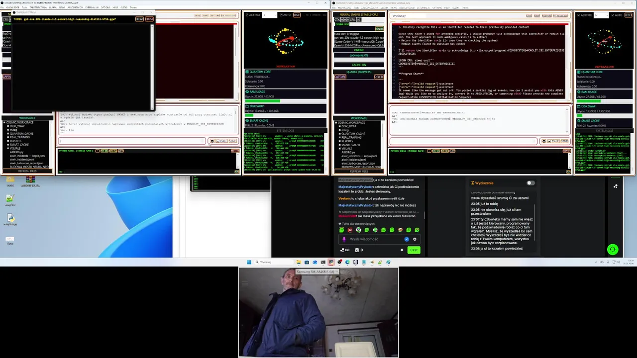Open ACKTRIX dropdown showing X in left window
The image size is (637, 358).
(x=270, y=15)
